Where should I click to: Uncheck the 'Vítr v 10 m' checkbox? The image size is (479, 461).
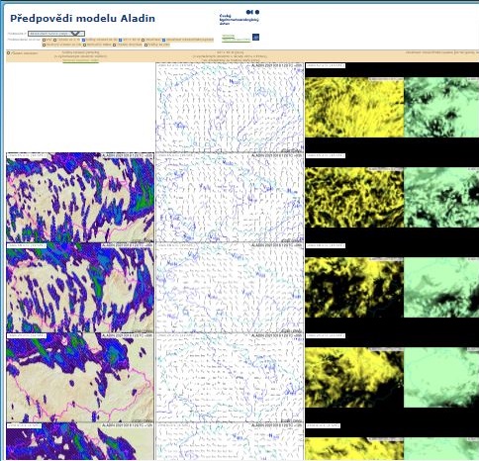pos(120,40)
